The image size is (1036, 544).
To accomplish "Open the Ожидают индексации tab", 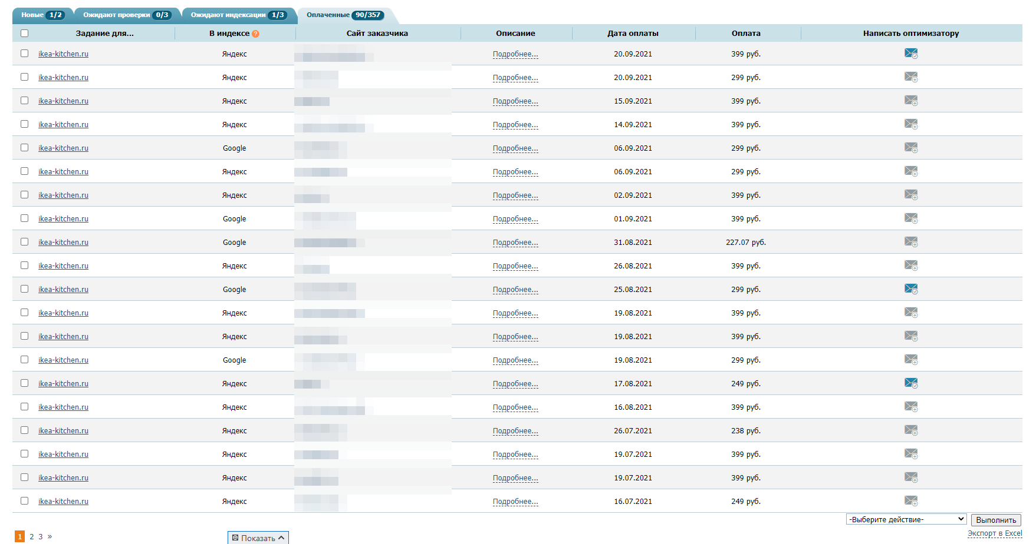I will (x=238, y=15).
